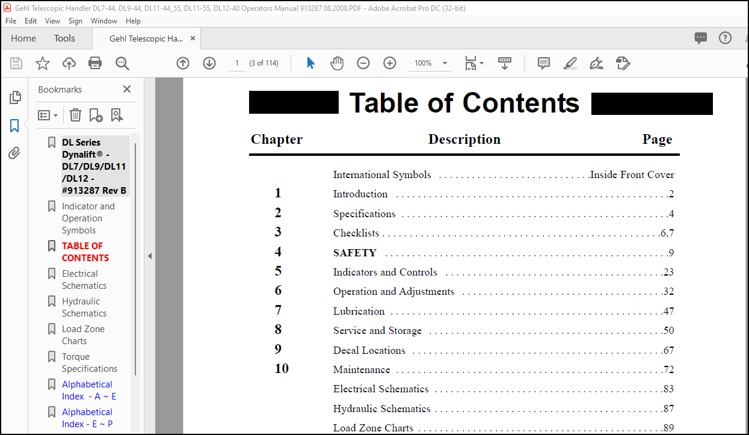Viewport: 749px width, 435px height.
Task: Find the current bookmark
Action: pyautogui.click(x=117, y=115)
